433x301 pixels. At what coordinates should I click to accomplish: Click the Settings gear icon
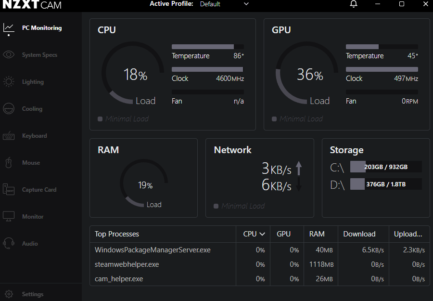[9, 294]
